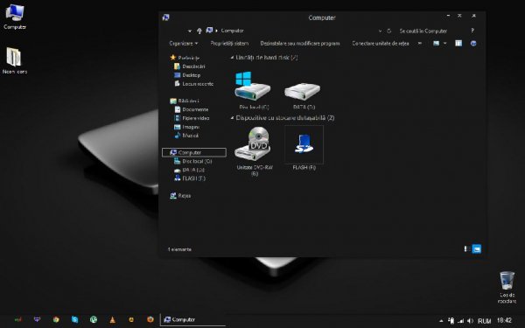The height and width of the screenshot is (328, 525).
Task: Click the network signal tray icon
Action: pos(461,321)
